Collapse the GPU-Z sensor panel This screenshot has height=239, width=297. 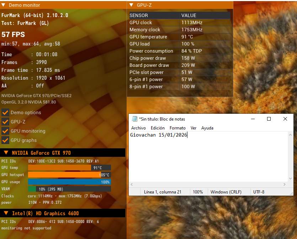tap(131, 5)
